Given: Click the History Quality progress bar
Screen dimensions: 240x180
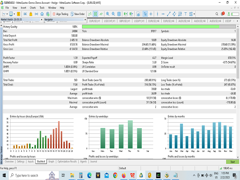Looking at the screenshot, I should [x=159, y=27].
